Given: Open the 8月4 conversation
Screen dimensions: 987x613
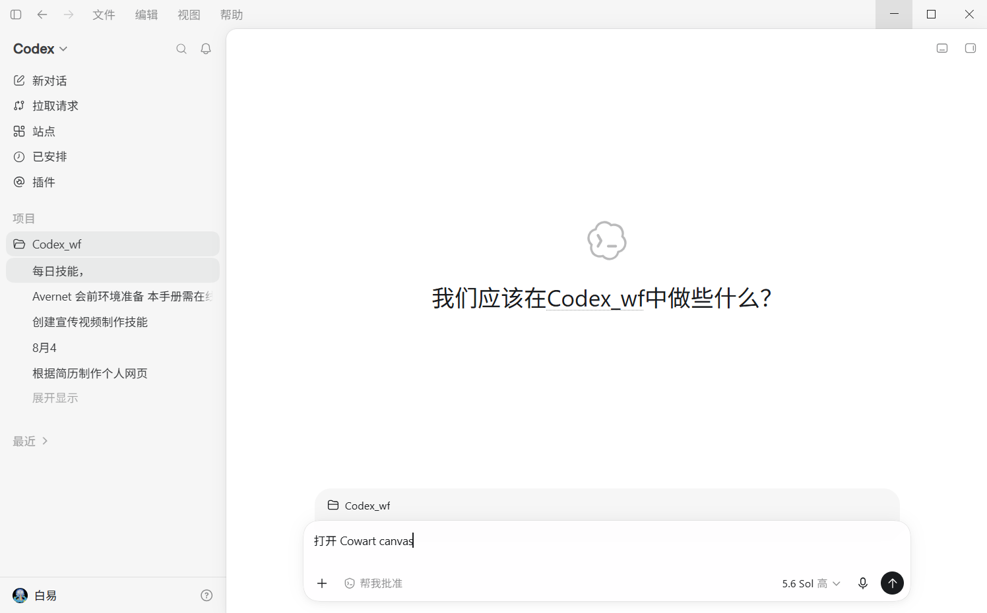Looking at the screenshot, I should tap(113, 347).
